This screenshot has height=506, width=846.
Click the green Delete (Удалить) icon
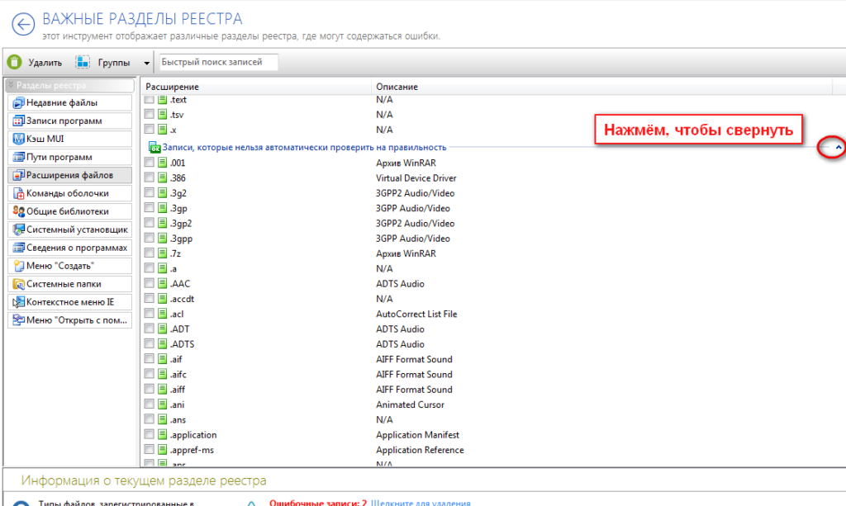point(14,62)
